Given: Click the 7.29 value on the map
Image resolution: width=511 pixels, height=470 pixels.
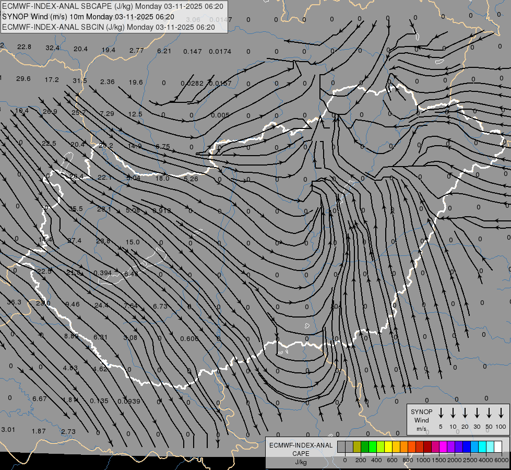Looking at the screenshot, I should coord(107,113).
